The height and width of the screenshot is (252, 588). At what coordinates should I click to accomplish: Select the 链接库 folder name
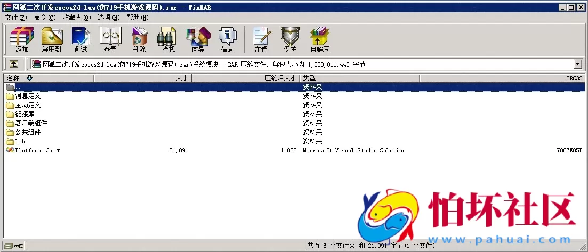tap(25, 114)
